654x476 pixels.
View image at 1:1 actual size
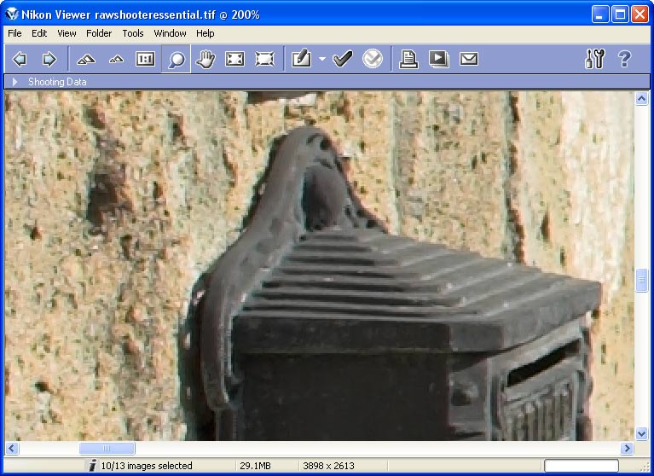coord(145,59)
